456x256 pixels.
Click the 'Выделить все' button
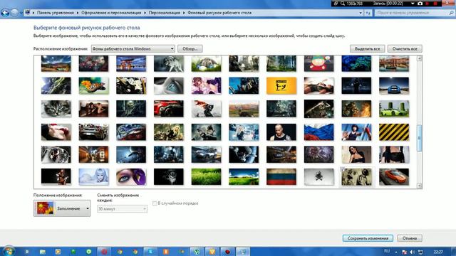pos(368,49)
